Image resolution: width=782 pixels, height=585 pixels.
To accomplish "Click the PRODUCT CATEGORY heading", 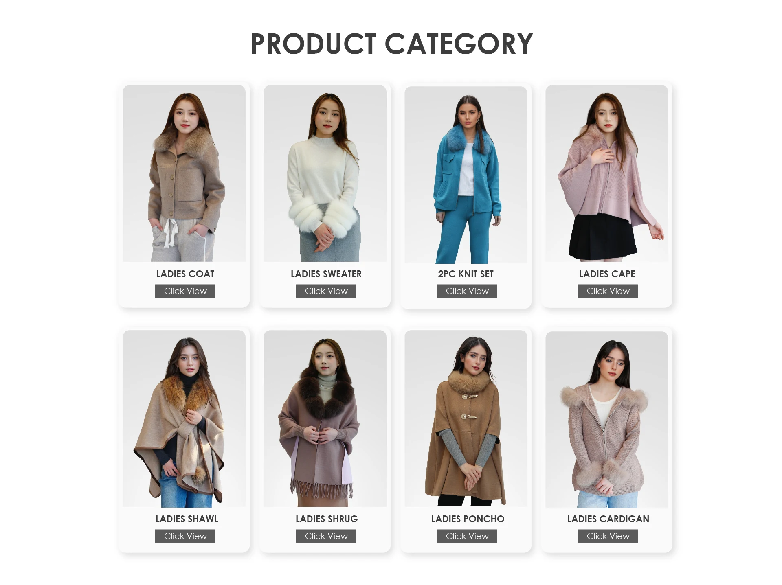I will point(391,44).
